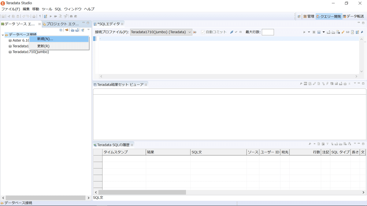The width and height of the screenshot is (367, 206).
Task: Click the open perspective icon
Action: (299, 16)
